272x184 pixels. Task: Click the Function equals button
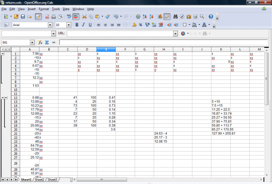54,42
